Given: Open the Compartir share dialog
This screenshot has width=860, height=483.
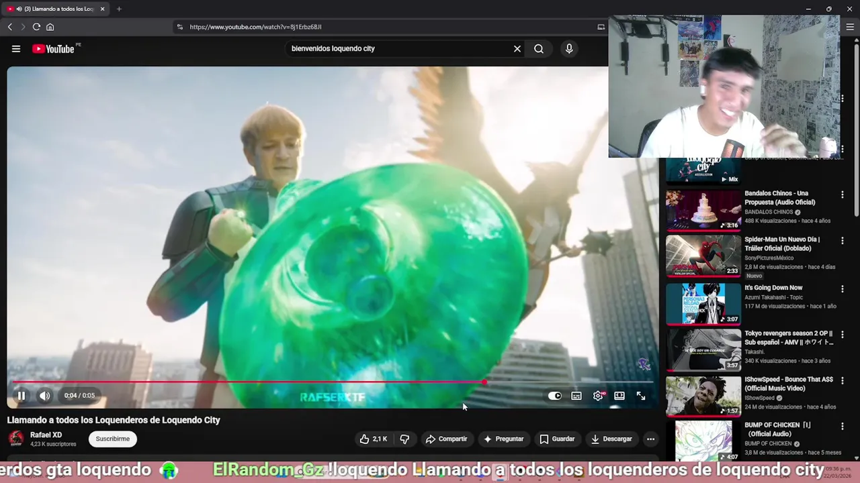Looking at the screenshot, I should (x=446, y=439).
